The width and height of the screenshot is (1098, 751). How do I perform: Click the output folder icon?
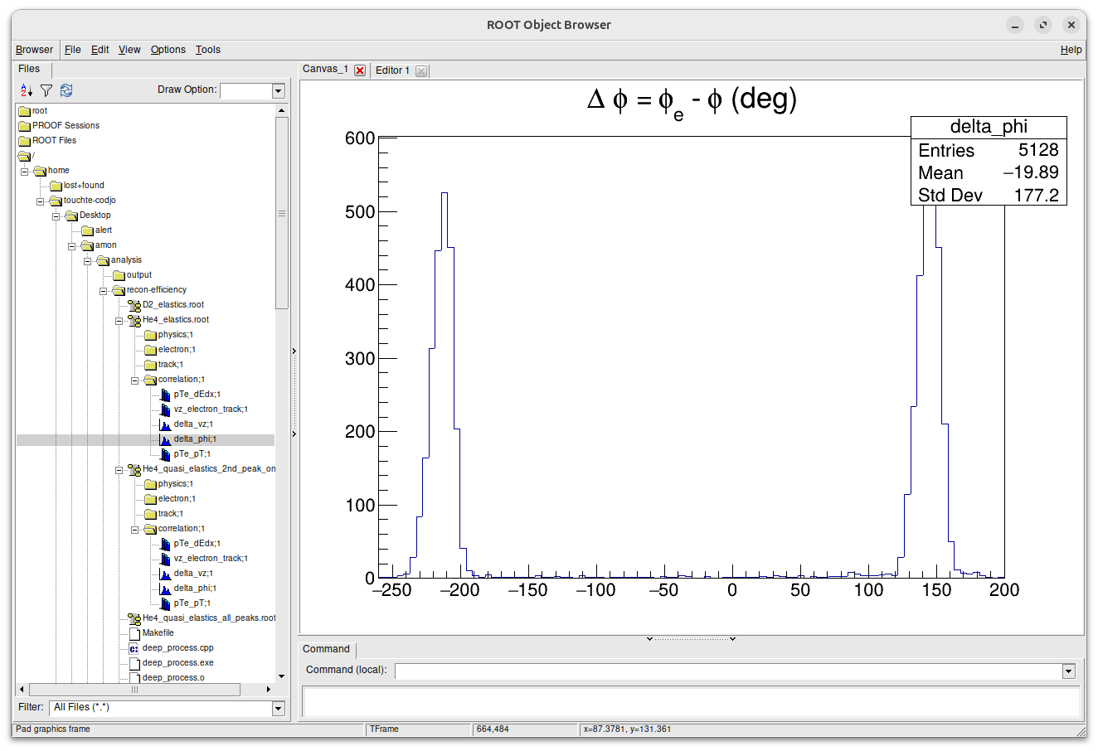tap(119, 275)
